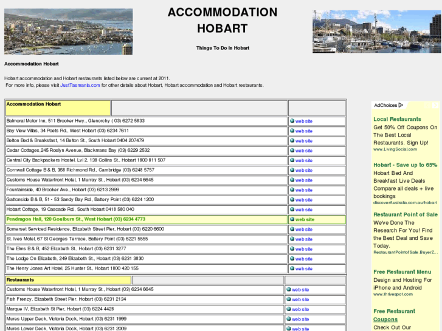
Task: Select Balmoral Motor Inn listing text
Action: tap(75, 121)
